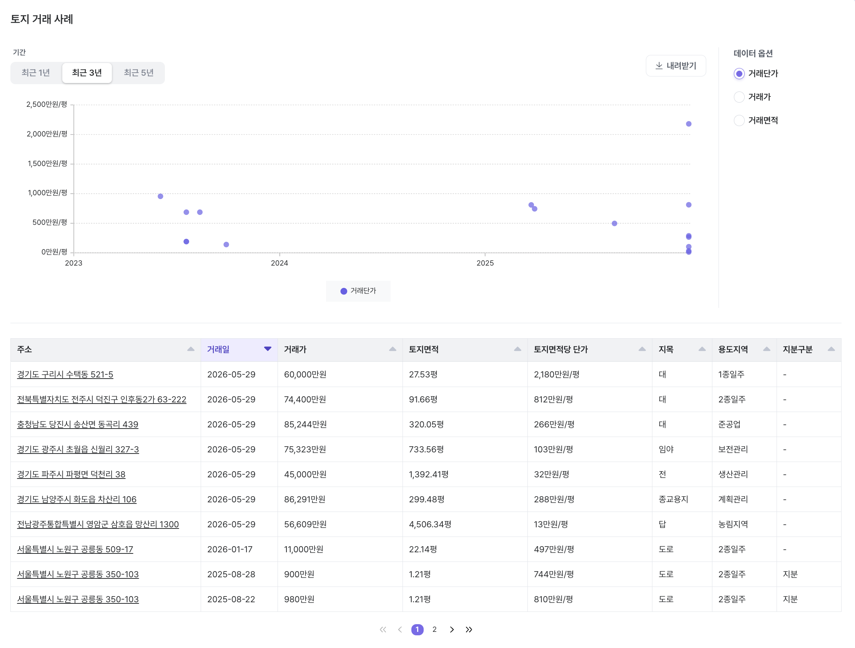This screenshot has width=855, height=648.
Task: Sort by 주소 column arrow icon
Action: (x=191, y=349)
